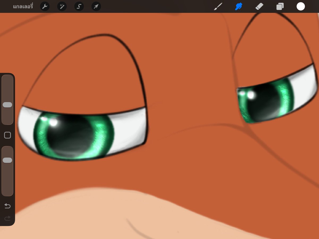The width and height of the screenshot is (319, 239).
Task: Undo the last stroke
Action: [7, 206]
